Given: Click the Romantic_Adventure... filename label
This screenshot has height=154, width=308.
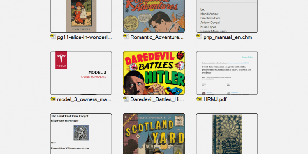Looking at the screenshot, I should [x=157, y=37].
